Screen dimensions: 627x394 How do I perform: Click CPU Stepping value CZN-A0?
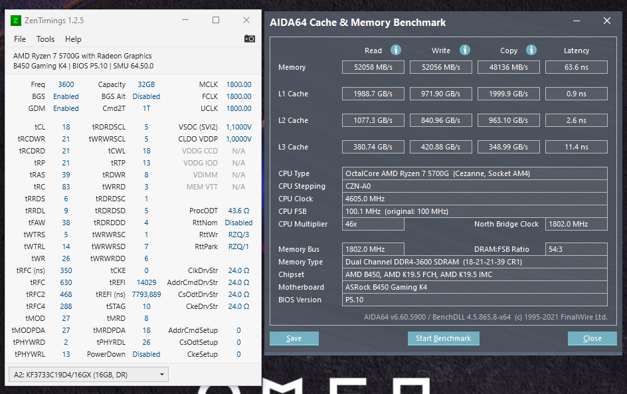point(475,186)
